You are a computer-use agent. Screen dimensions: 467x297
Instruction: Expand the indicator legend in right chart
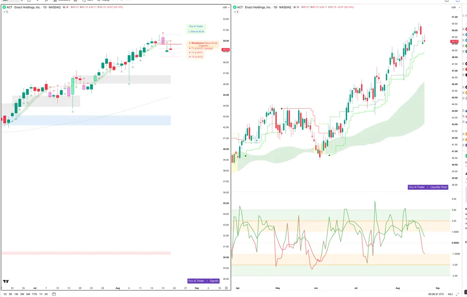tap(236, 12)
